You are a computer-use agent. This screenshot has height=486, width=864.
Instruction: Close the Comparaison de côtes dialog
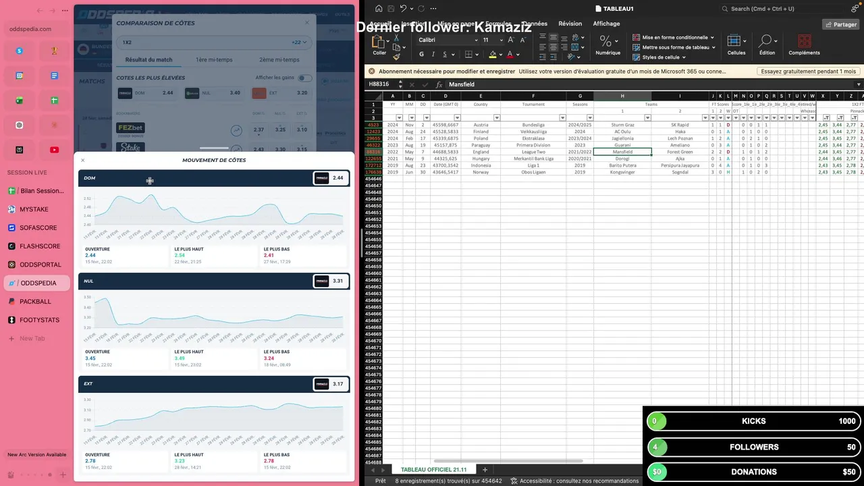[x=306, y=22]
